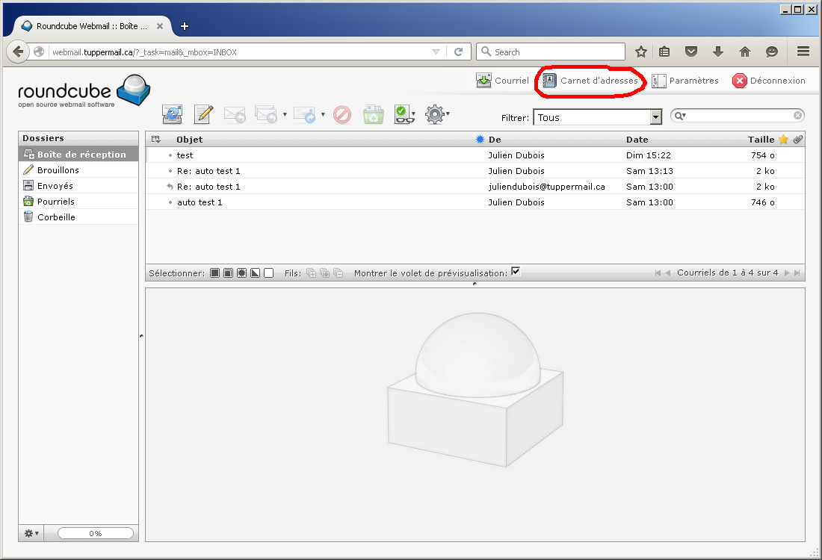This screenshot has height=560, width=822.
Task: Open the Filtrer dropdown showing Tous
Action: point(597,117)
